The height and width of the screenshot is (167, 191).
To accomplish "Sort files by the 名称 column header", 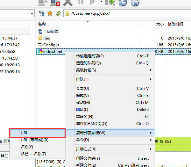I will click(42, 24).
